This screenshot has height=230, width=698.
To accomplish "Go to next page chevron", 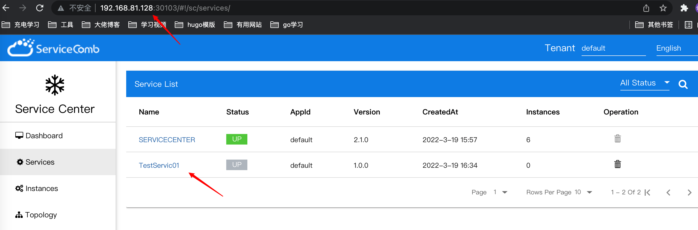I will point(690,192).
